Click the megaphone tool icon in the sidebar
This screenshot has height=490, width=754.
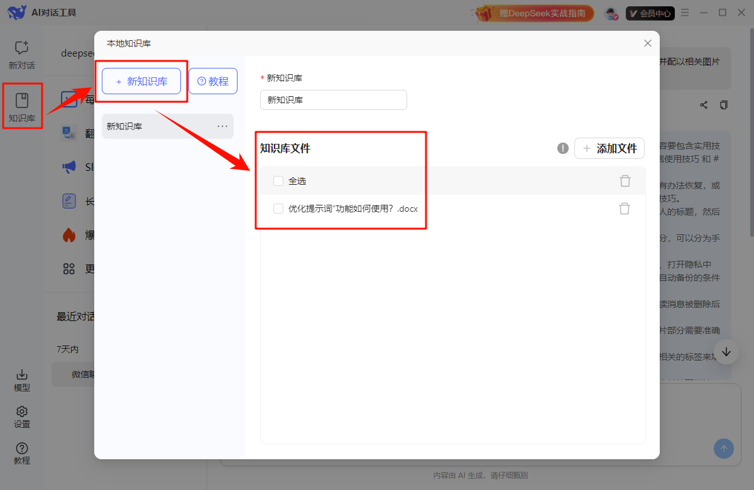69,166
